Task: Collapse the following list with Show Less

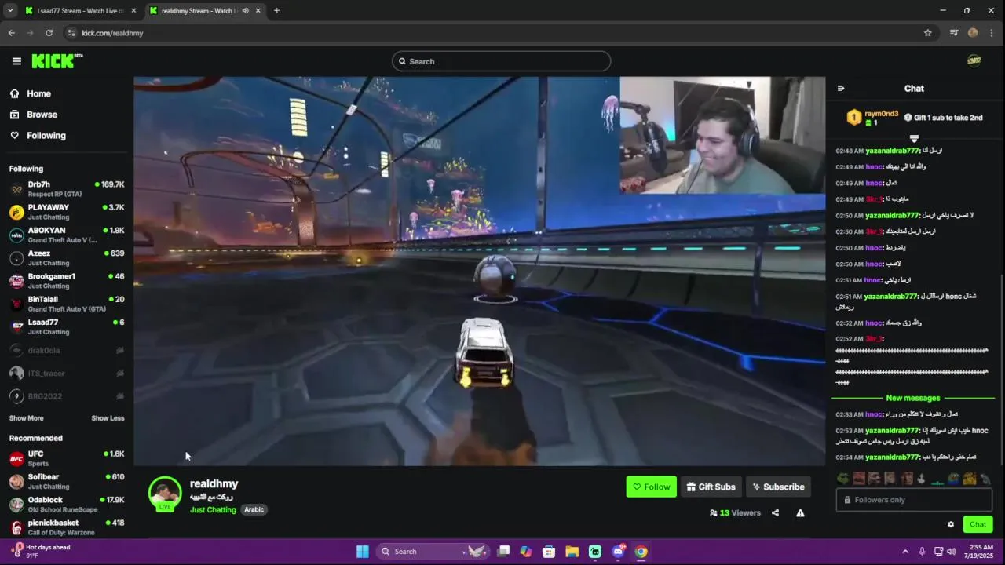Action: [108, 418]
